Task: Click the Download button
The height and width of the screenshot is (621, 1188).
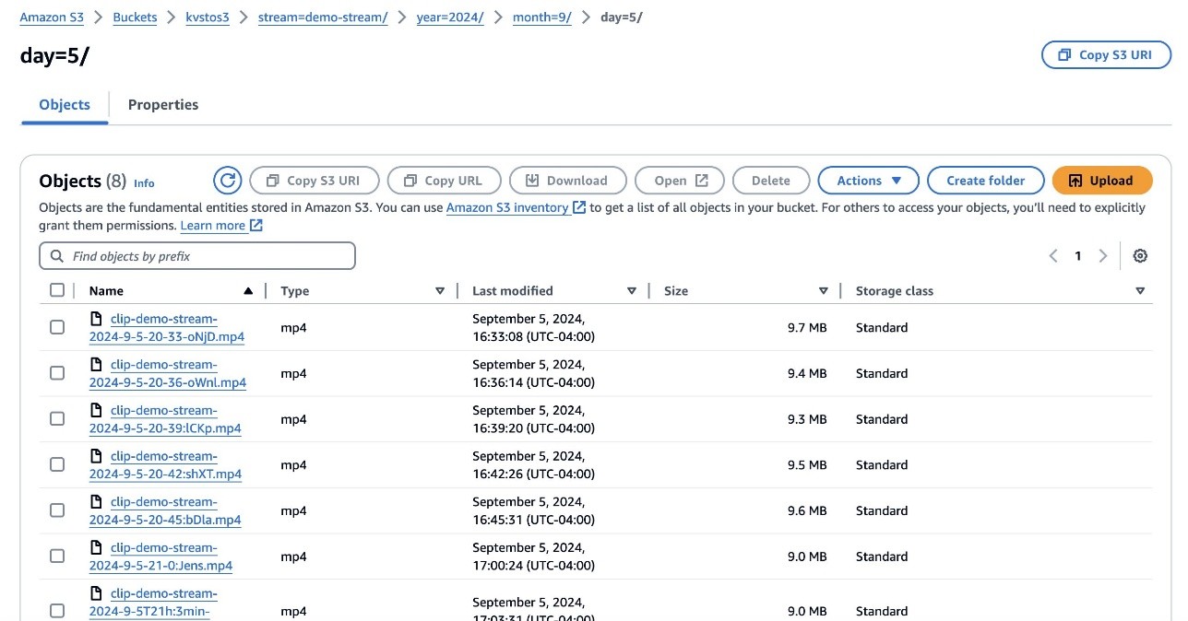Action: point(567,181)
